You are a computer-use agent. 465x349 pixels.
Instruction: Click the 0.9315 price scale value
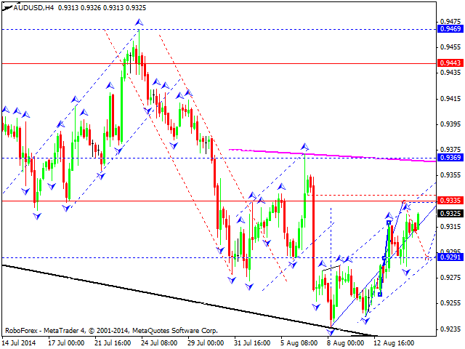[x=450, y=226]
